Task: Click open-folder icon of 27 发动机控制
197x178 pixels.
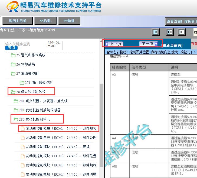Action: pyautogui.click(x=13, y=74)
